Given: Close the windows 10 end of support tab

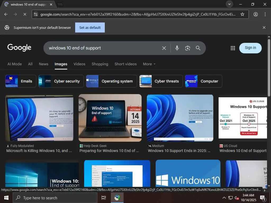Looking at the screenshot, I should [x=51, y=4].
